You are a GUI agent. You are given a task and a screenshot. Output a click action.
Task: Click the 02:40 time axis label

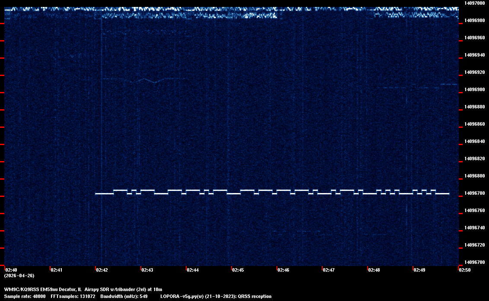[x=11, y=270]
